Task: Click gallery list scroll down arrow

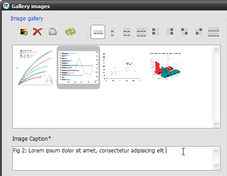Action: [216, 124]
